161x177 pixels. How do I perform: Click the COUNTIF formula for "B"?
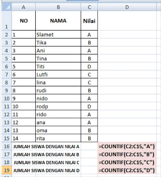[x=127, y=154]
